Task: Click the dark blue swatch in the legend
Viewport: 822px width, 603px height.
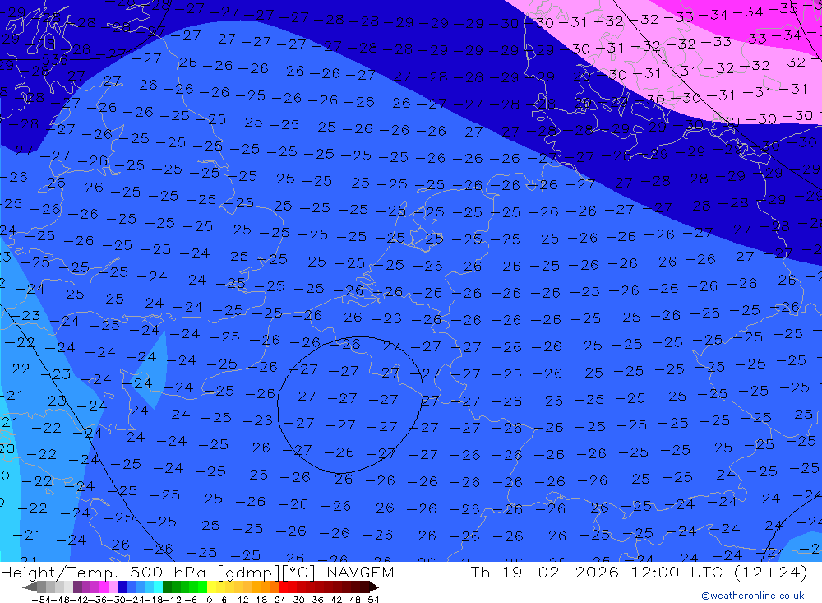Action: [x=122, y=587]
